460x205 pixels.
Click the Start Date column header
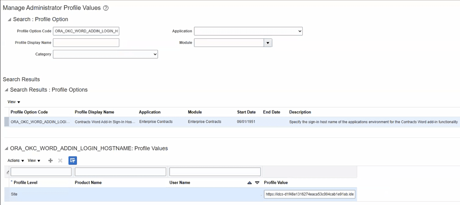(x=246, y=112)
